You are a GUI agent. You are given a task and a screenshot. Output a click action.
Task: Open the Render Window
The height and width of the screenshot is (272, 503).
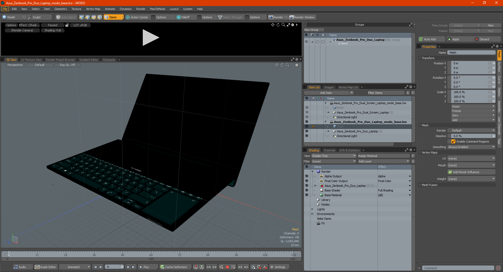tap(302, 17)
